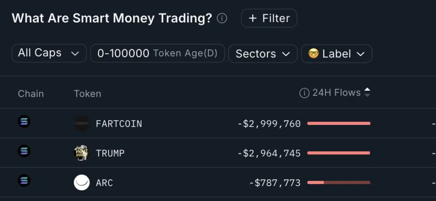Click the nerd emoji on the Label filter
436x201 pixels.
tap(313, 54)
